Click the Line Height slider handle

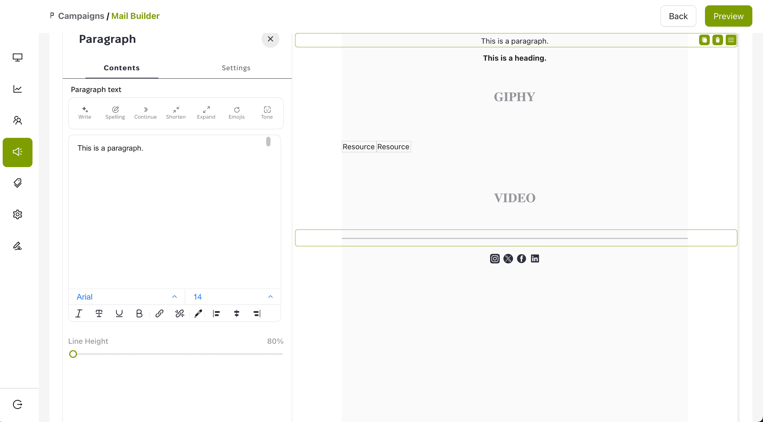pos(73,354)
